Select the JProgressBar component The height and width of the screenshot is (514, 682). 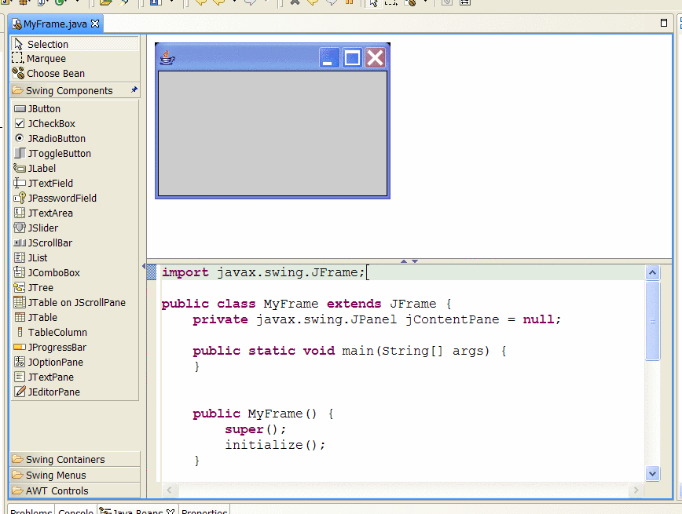(x=57, y=348)
